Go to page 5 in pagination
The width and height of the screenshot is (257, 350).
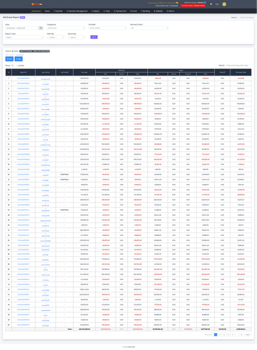[232, 335]
